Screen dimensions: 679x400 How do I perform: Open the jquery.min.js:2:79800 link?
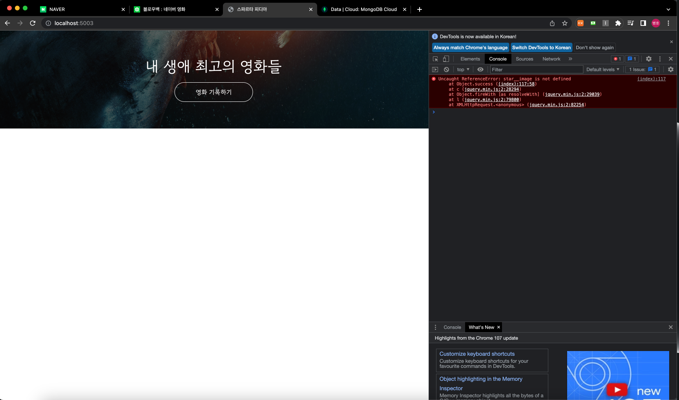491,100
